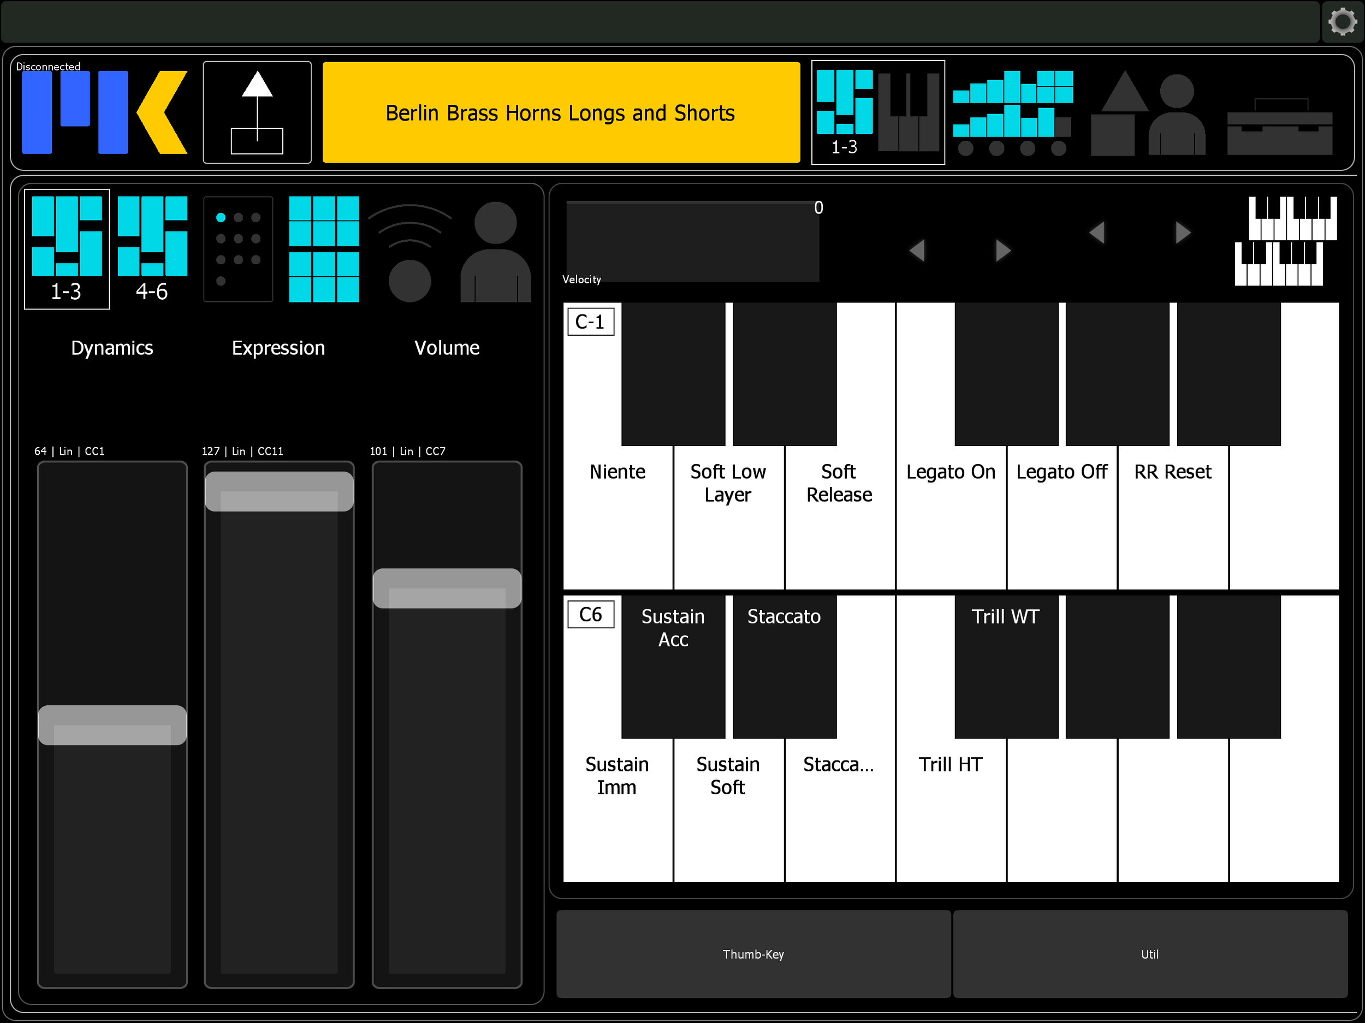1365x1023 pixels.
Task: Select the left panel 1-3 faders page
Action: click(x=67, y=249)
